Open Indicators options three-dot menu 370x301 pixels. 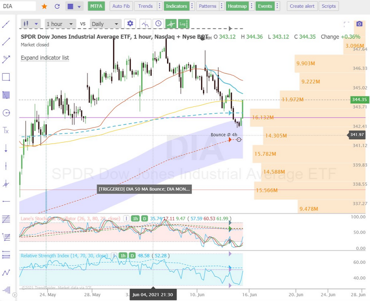192,6
